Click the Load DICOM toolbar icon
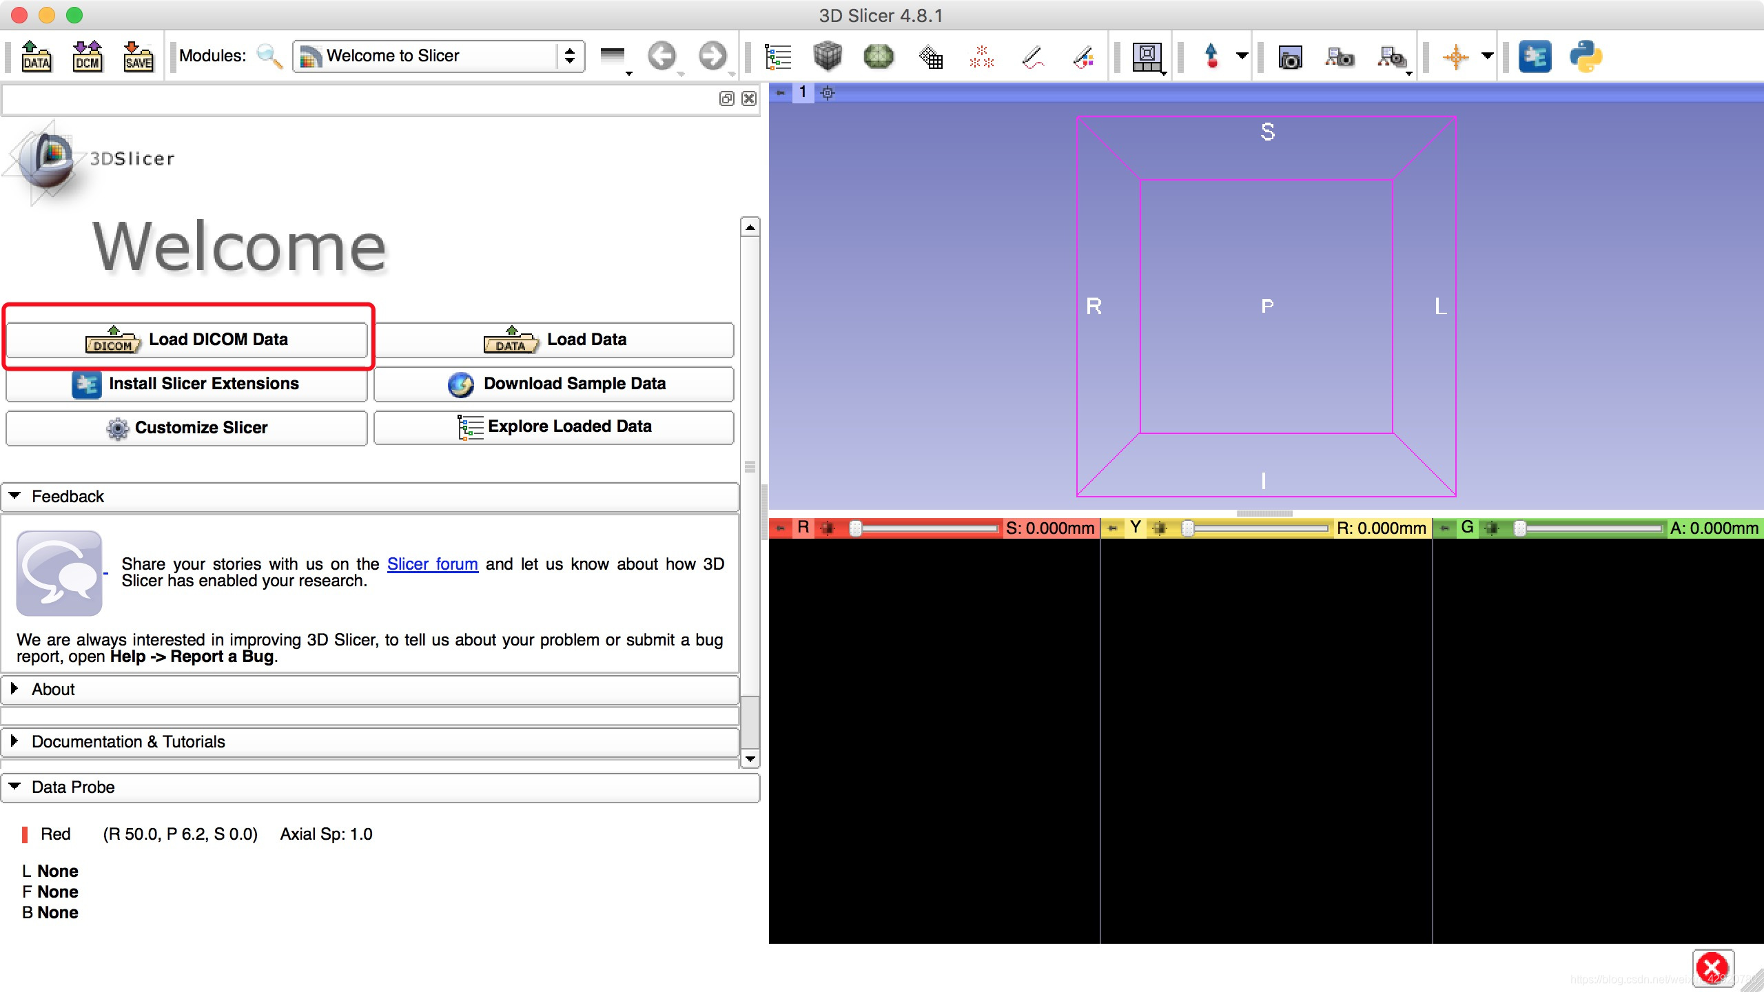The width and height of the screenshot is (1764, 992). (x=88, y=56)
